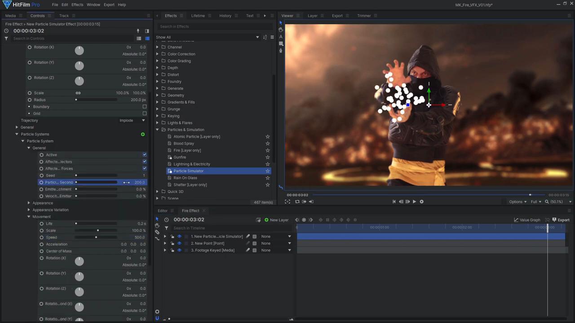Select the pen mask tool in Viewer

coord(281,50)
